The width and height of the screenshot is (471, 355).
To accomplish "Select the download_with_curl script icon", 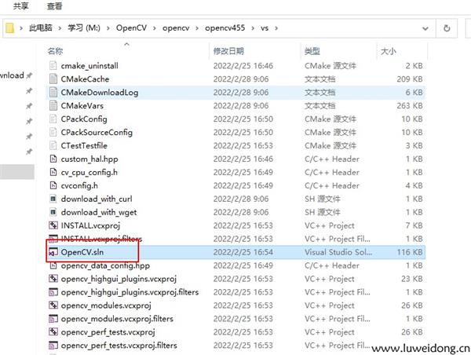I will (x=53, y=199).
